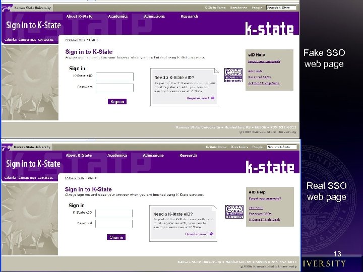Open Admissions menu in the fake page
The width and height of the screenshot is (363, 272).
(154, 16)
